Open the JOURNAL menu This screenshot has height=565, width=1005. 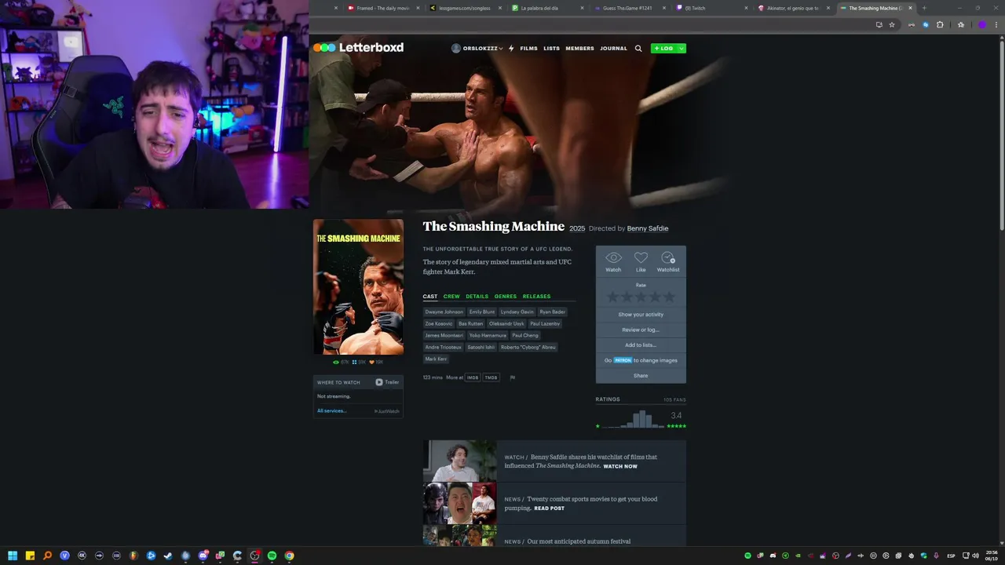[613, 49]
